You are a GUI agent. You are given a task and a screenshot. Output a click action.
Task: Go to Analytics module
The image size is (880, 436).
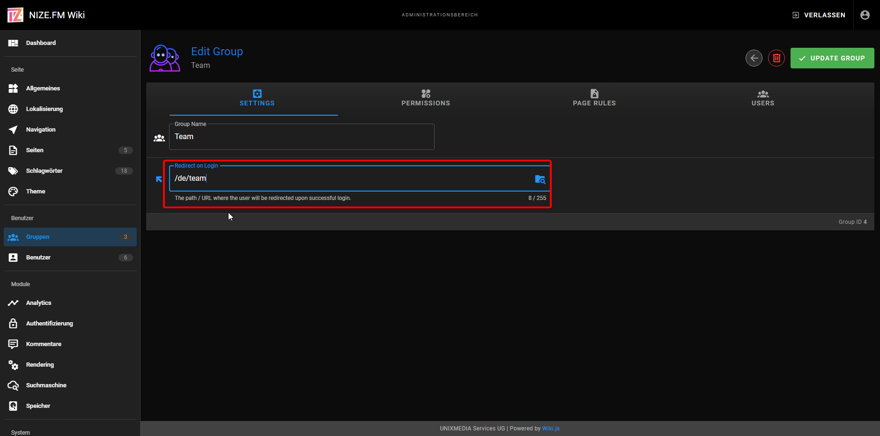[x=38, y=303]
